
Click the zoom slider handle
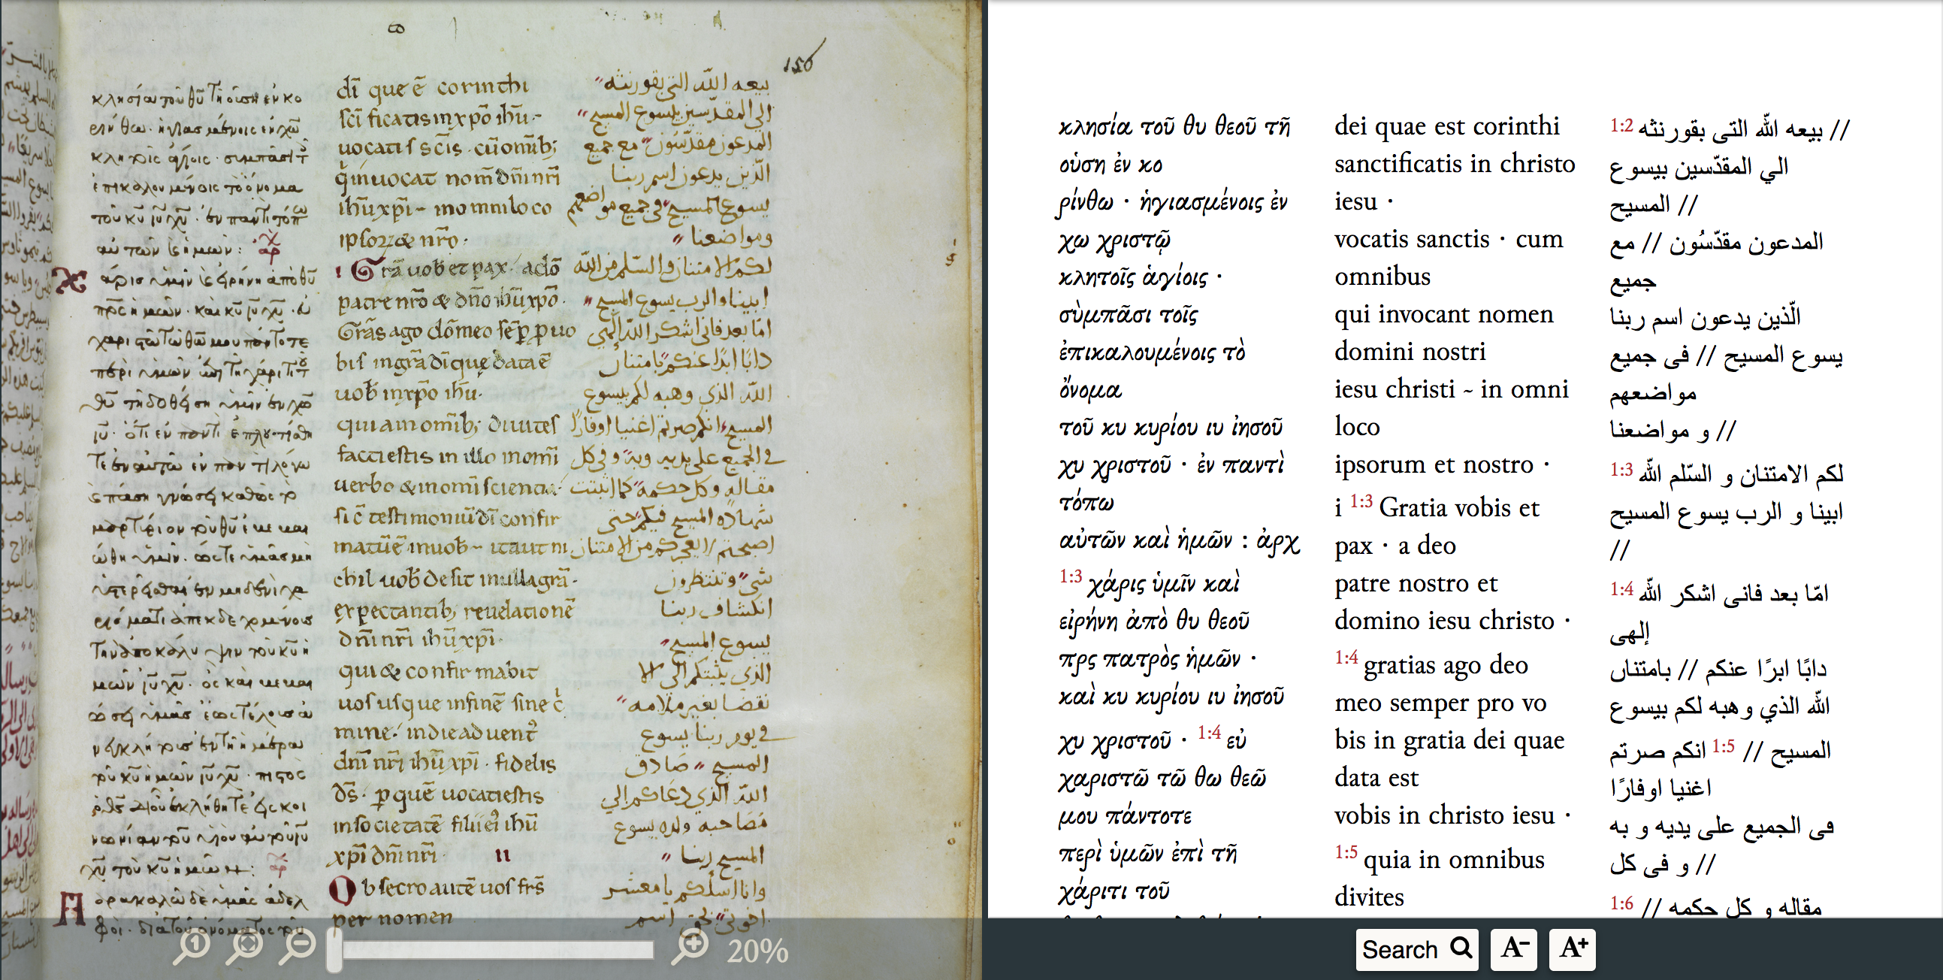(x=334, y=950)
